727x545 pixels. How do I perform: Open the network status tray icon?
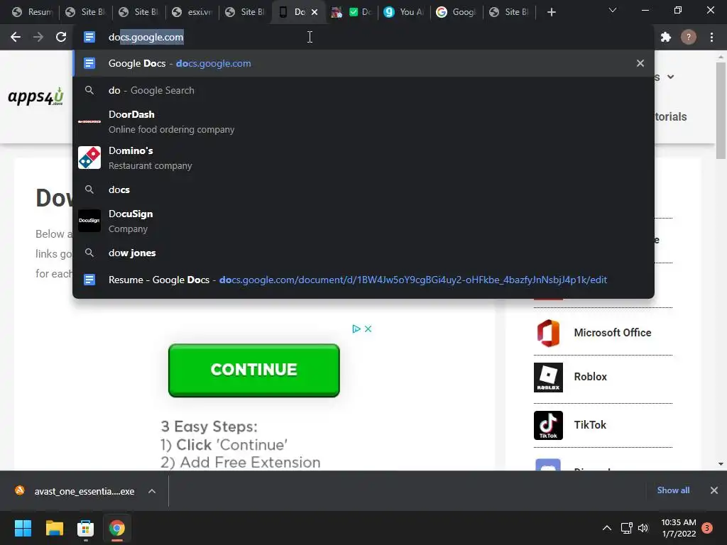pyautogui.click(x=626, y=528)
